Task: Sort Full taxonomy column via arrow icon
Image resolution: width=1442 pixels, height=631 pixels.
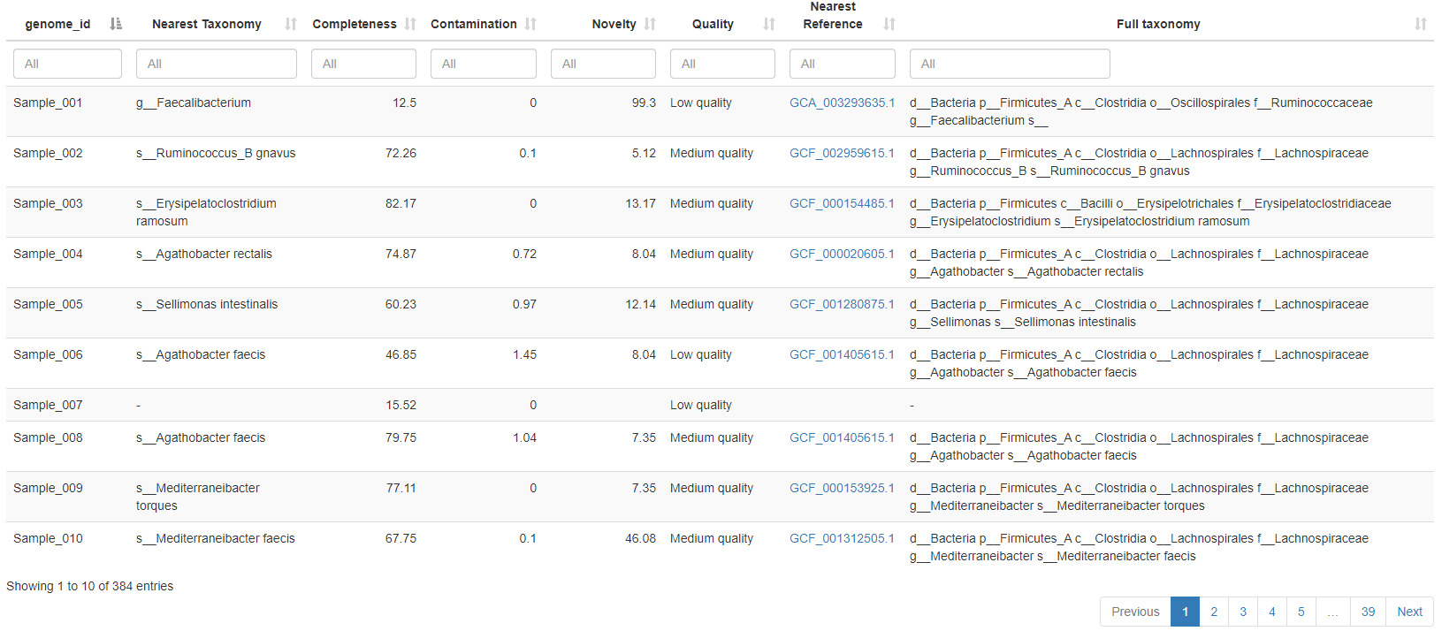Action: [1420, 24]
